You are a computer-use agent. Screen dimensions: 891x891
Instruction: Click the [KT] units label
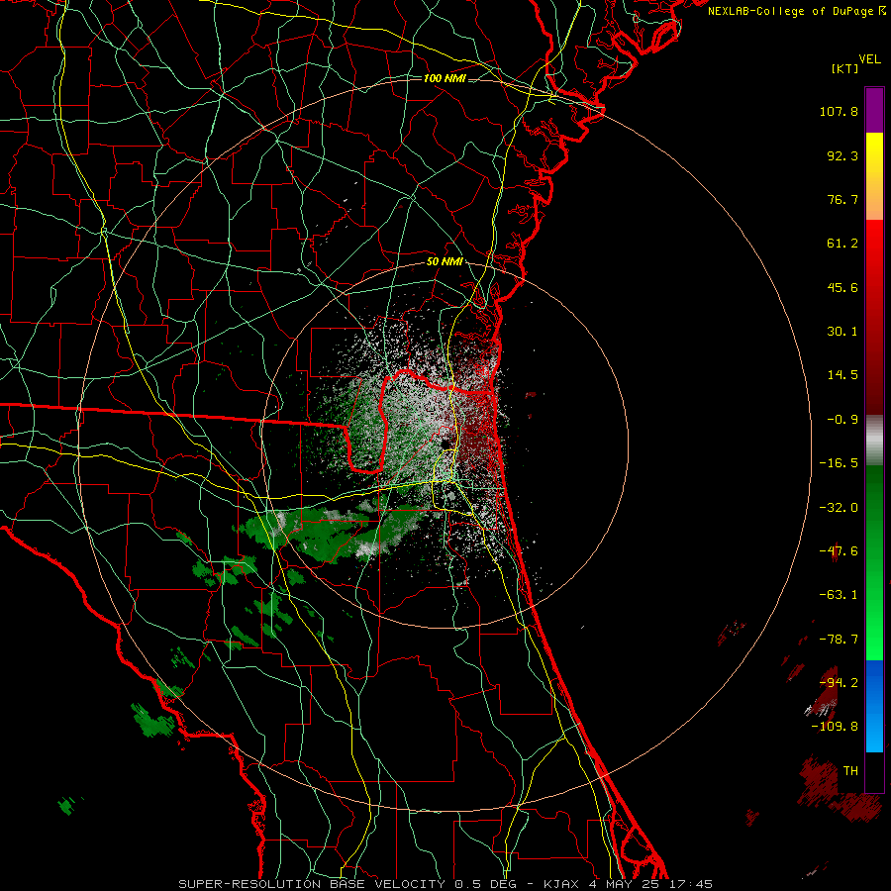point(845,68)
